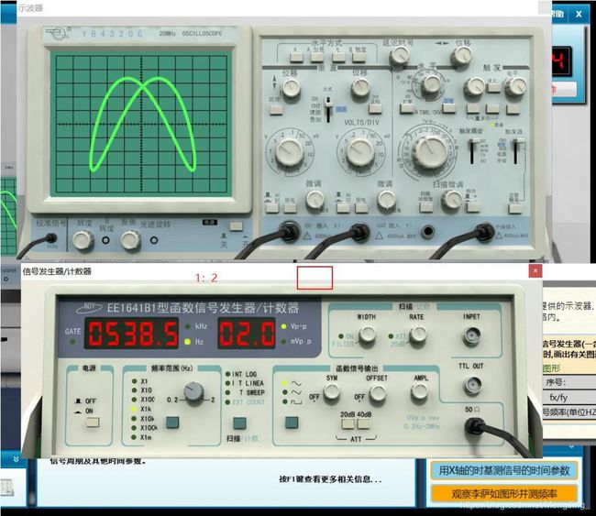The height and width of the screenshot is (516, 596).
Task: Click the EXT COUNT mode label
Action: [x=248, y=402]
